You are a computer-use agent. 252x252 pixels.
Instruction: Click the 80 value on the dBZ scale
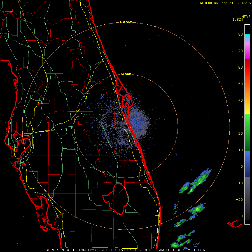tap(241, 34)
